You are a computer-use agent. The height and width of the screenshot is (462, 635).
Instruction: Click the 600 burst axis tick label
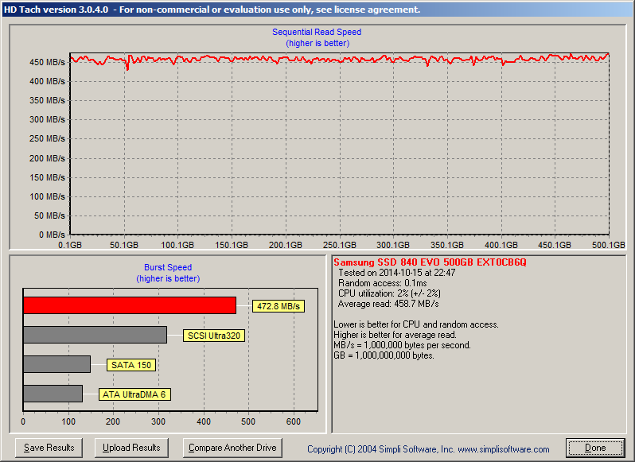click(293, 421)
